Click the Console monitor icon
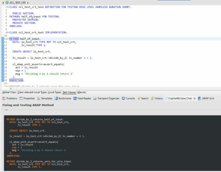 coord(123,98)
